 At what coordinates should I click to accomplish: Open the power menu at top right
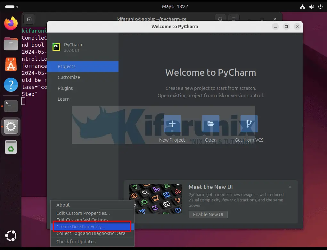click(x=320, y=6)
